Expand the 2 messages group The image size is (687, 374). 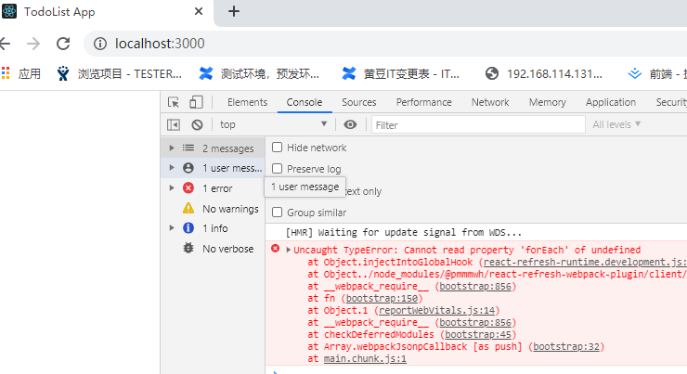tap(172, 148)
